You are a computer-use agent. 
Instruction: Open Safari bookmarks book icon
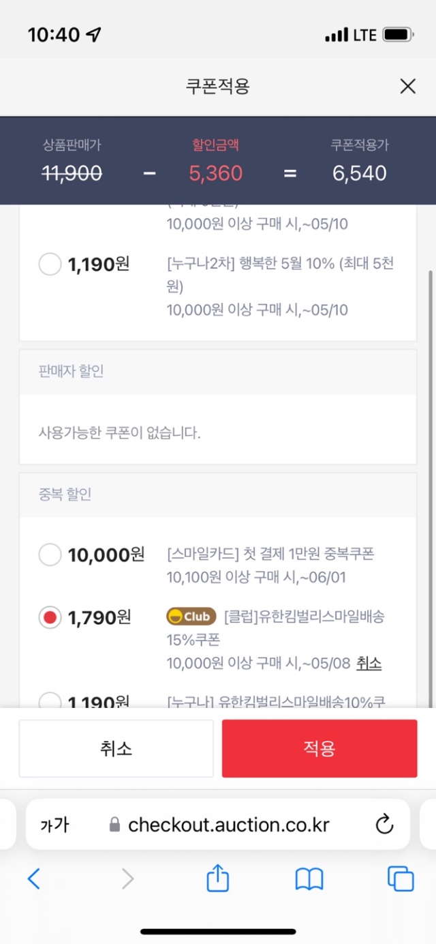[309, 879]
